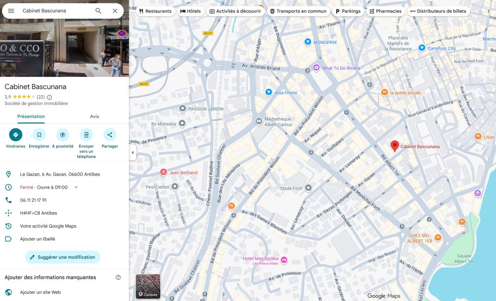Toggle the Pharmacies filter chip
496x301 pixels.
coord(385,11)
